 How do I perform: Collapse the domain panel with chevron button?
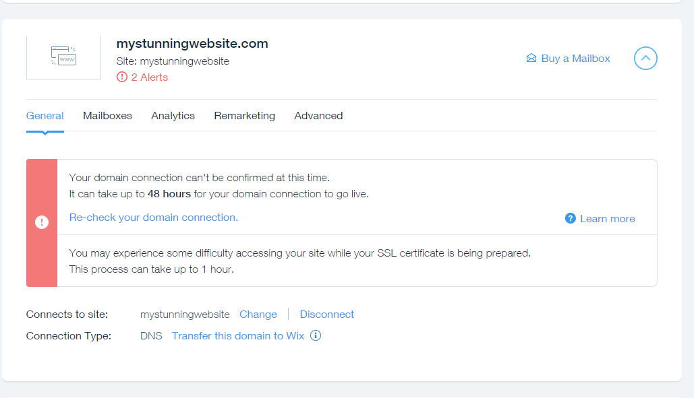coord(645,59)
